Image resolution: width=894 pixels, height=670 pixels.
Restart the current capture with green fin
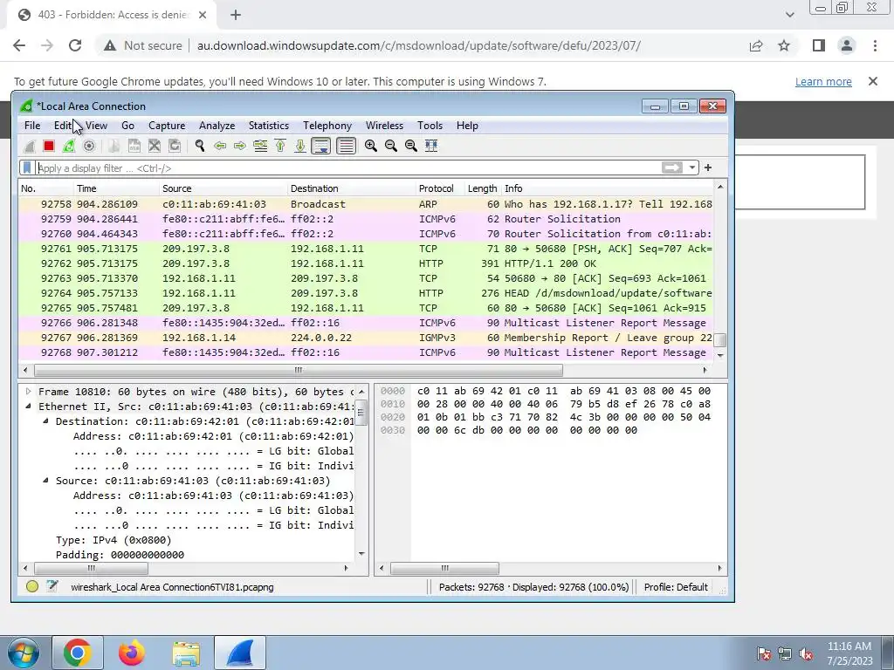69,146
